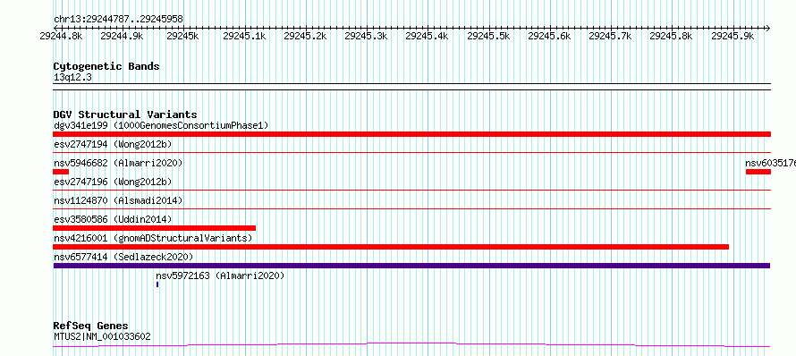The height and width of the screenshot is (356, 796).
Task: Click the nsv4216001 red bar
Action: (x=391, y=247)
